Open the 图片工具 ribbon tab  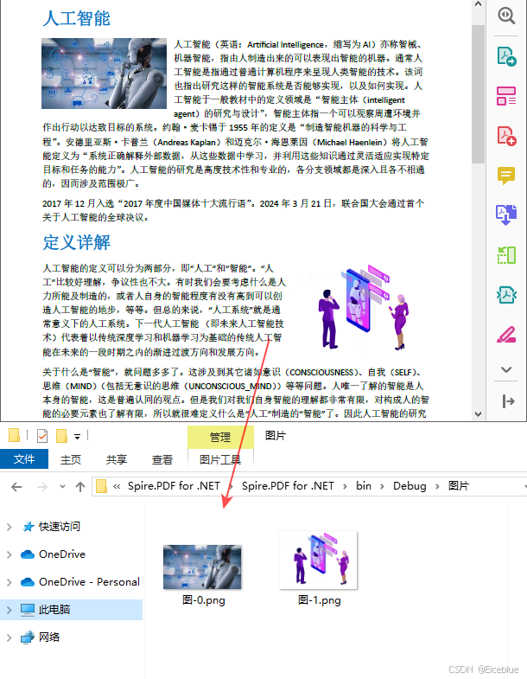click(x=220, y=459)
